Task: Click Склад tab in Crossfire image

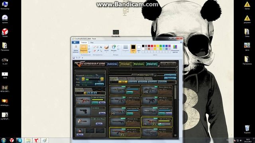Action: [x=126, y=64]
